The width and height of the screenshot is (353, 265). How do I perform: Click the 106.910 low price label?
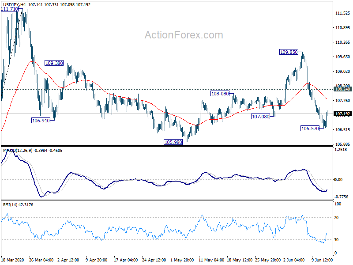[41, 121]
